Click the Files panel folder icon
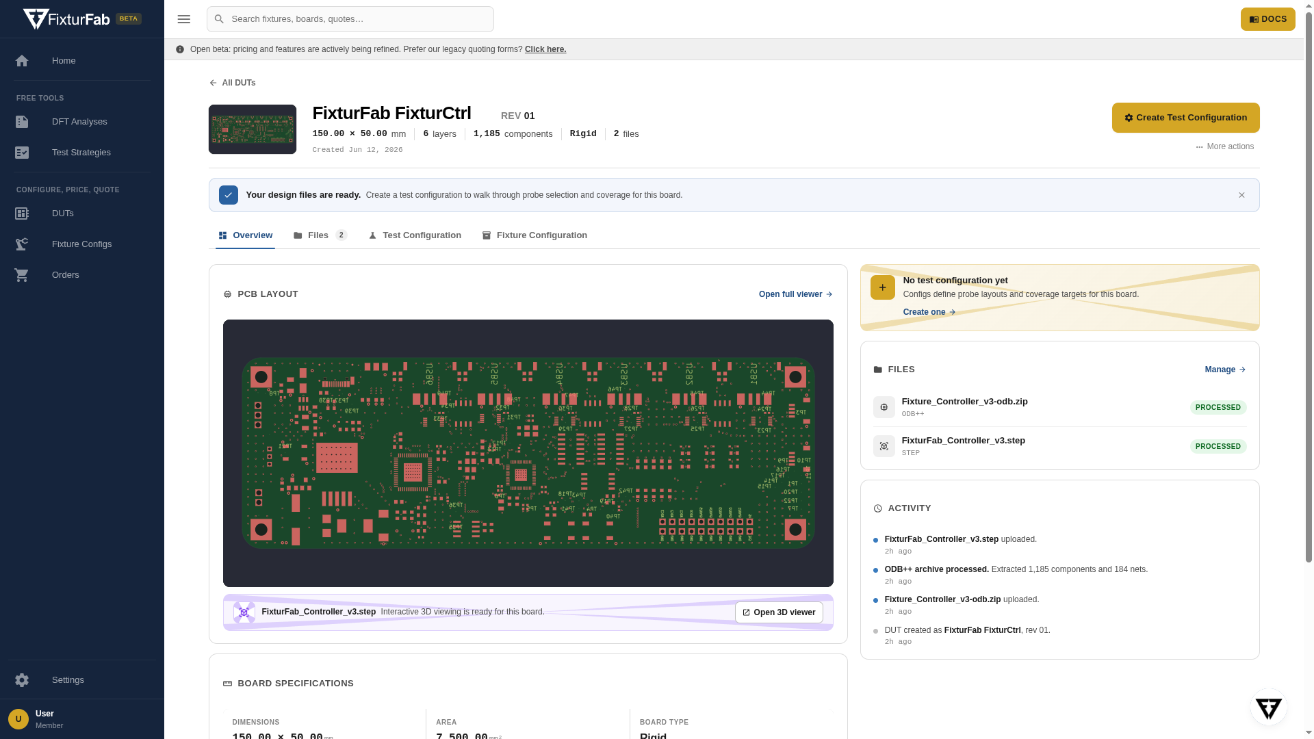The height and width of the screenshot is (739, 1314). click(878, 369)
